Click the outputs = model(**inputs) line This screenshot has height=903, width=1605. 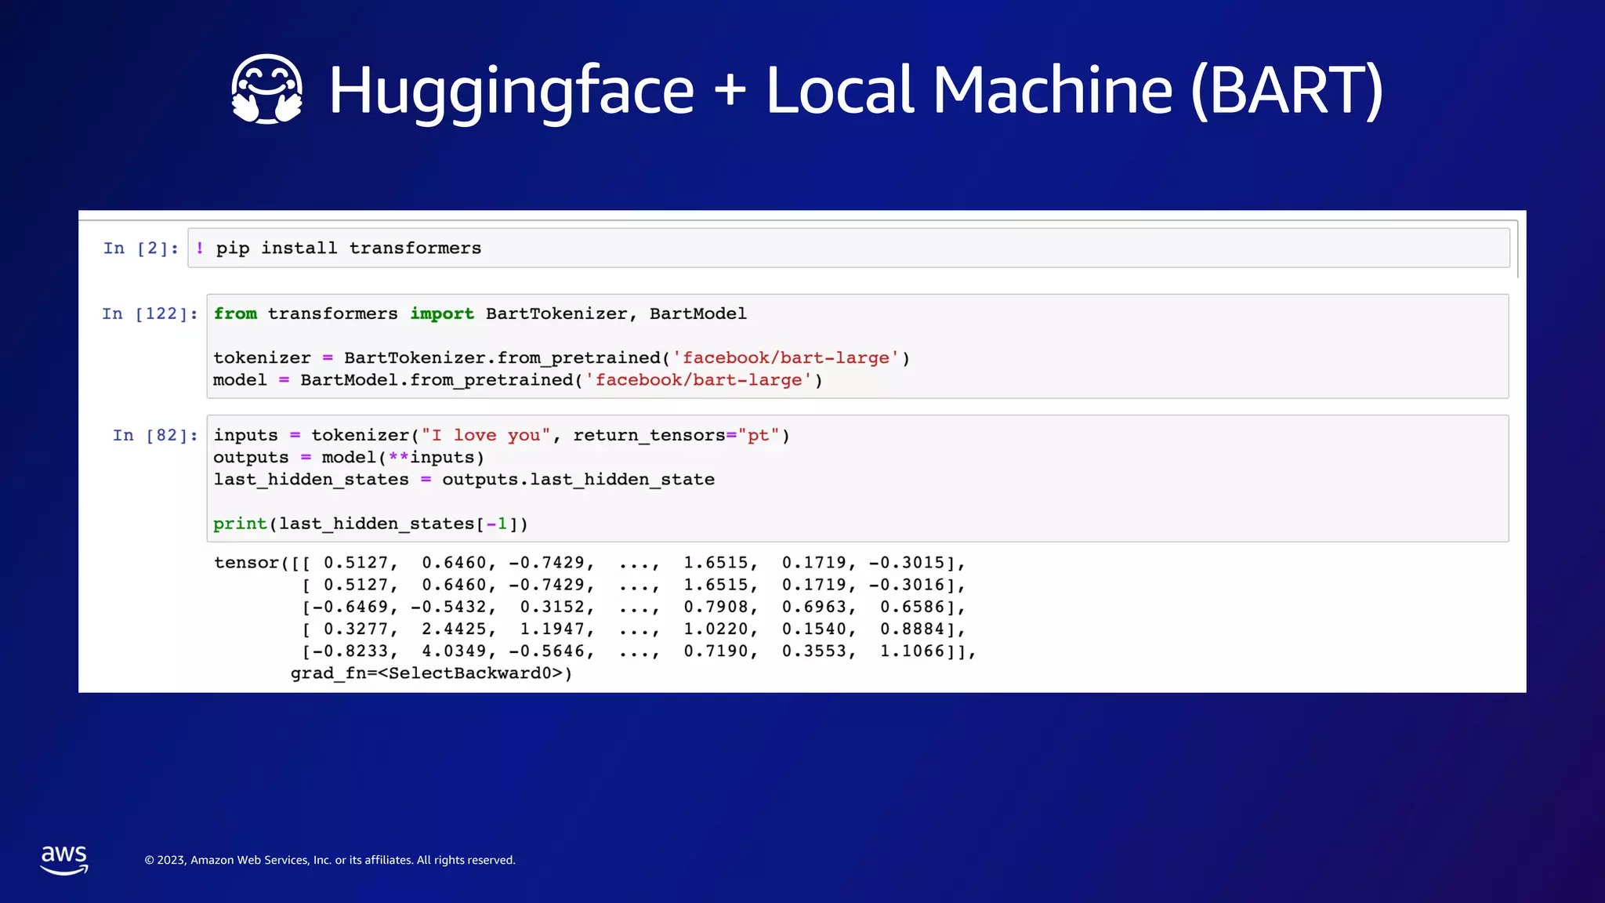click(349, 457)
